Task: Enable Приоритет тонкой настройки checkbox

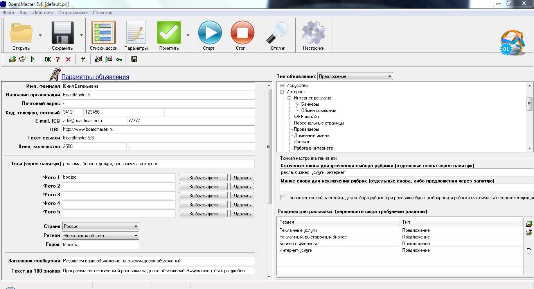Action: click(283, 198)
